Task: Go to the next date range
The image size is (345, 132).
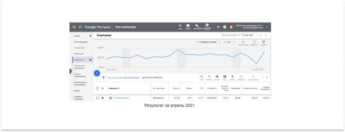Action: pos(266,35)
